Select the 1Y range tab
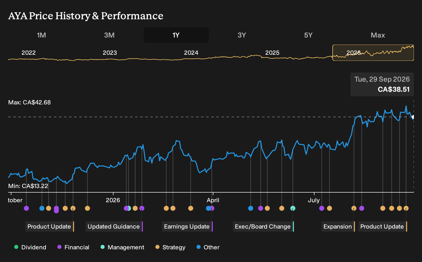This screenshot has width=422, height=262. coord(176,35)
